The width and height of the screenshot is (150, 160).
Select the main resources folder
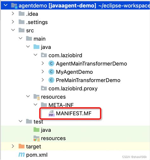point(53,97)
